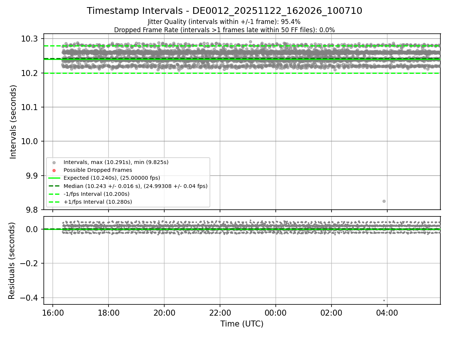This screenshot has height=337, width=449.
Task: Click the '02:00' x-axis tick label
Action: coord(332,312)
